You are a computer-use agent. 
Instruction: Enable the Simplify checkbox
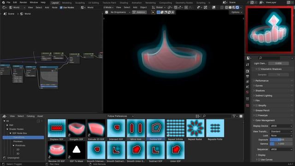256,106
